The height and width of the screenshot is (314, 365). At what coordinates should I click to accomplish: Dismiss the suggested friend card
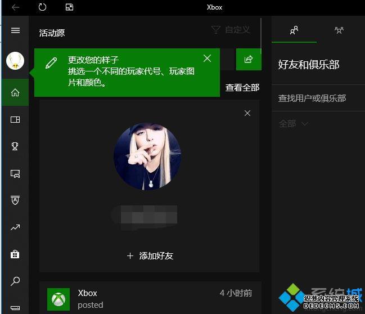click(247, 113)
